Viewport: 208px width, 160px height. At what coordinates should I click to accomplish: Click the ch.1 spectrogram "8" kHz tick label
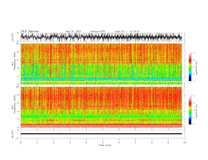pyautogui.click(x=18, y=52)
